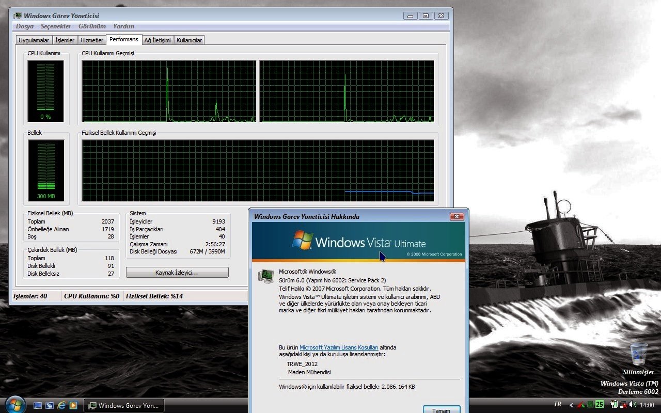Click the usable memory '2.086.164 KB' line
Viewport: 661px width, 413px height.
347,387
